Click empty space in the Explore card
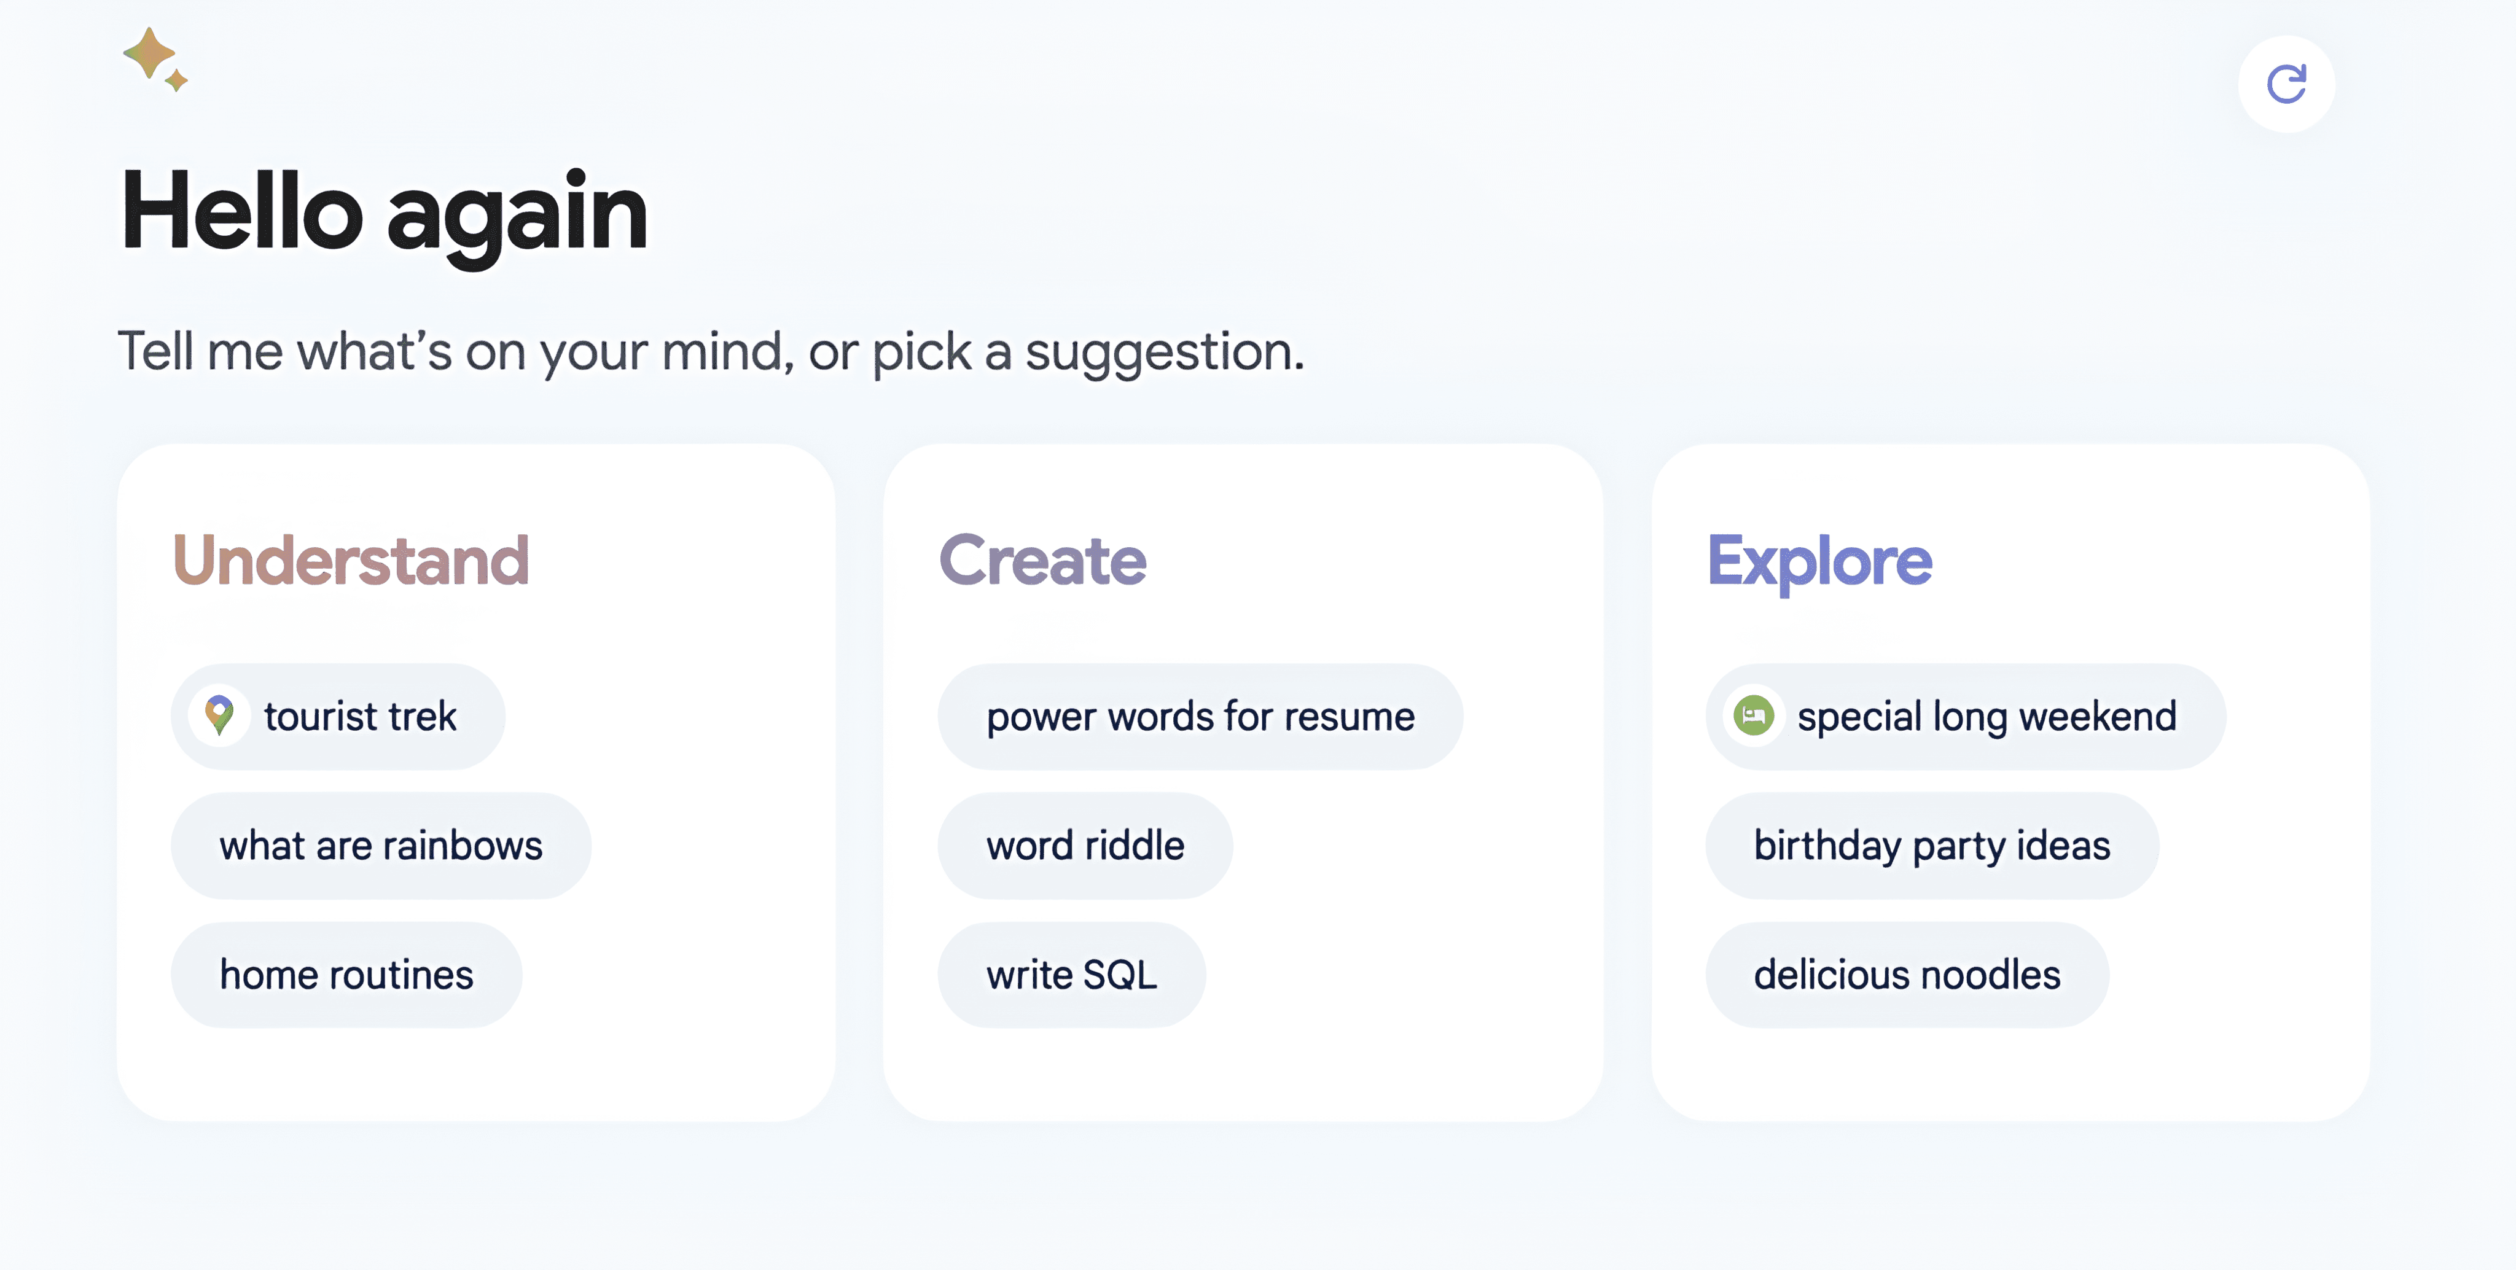Screen dimensions: 2516x1270 pos(2246,1064)
